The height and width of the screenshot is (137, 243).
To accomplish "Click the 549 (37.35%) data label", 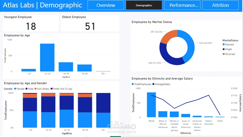I will click(155, 63).
